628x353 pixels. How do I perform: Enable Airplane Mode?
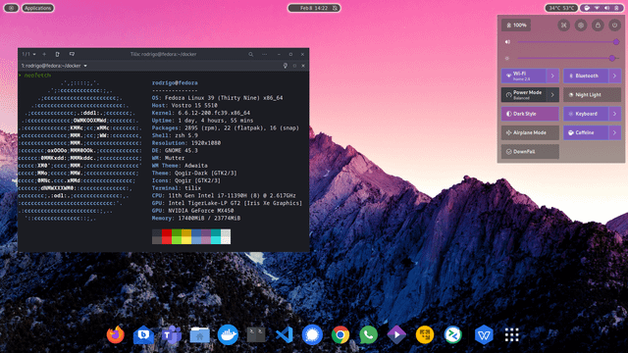pos(530,132)
